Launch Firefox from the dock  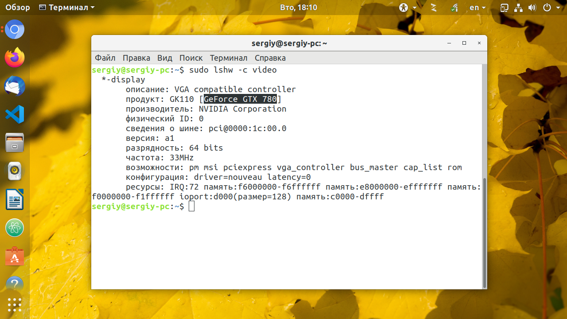[x=15, y=58]
